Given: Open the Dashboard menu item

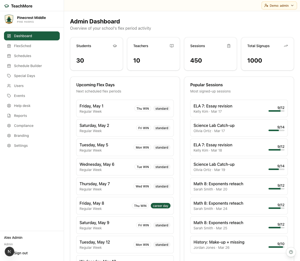Looking at the screenshot, I should click(x=32, y=36).
